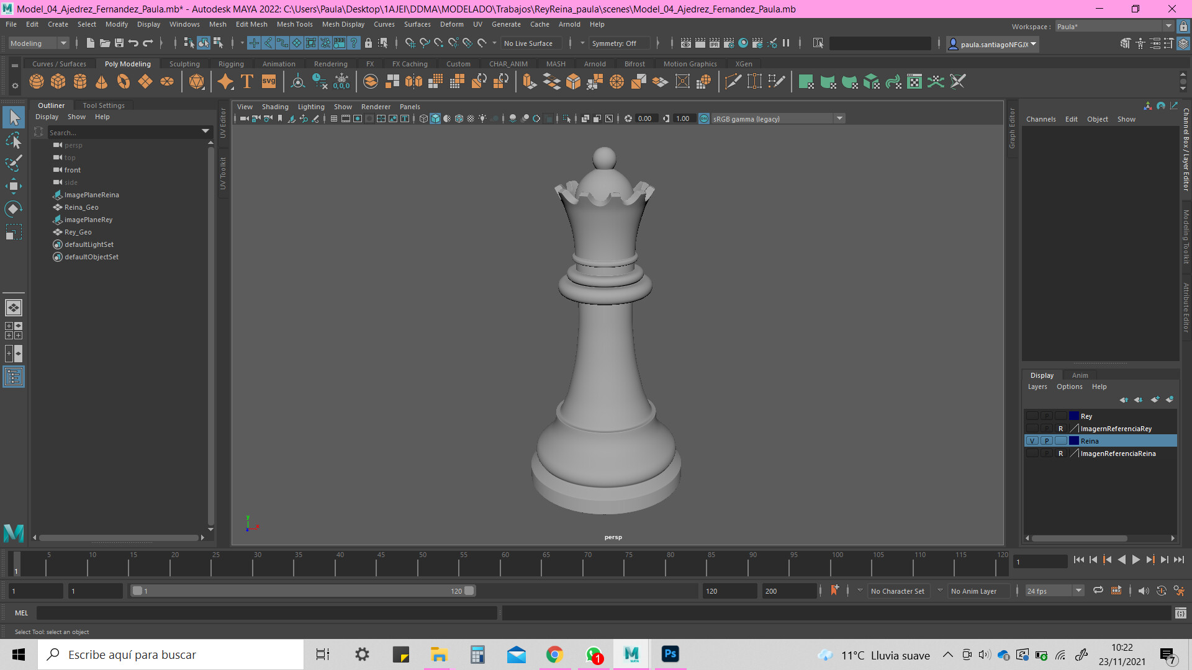This screenshot has height=670, width=1192.
Task: Create a polygon cube from the shelf
Action: [58, 81]
